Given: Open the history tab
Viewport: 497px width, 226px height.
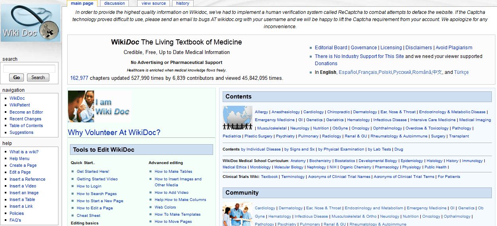Looking at the screenshot, I should click(x=182, y=3).
